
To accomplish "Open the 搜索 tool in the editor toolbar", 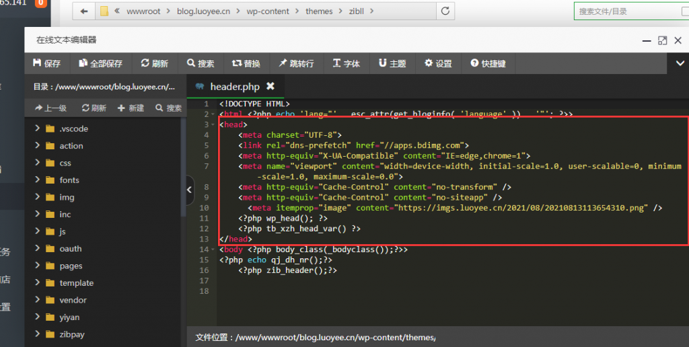I will coord(201,63).
